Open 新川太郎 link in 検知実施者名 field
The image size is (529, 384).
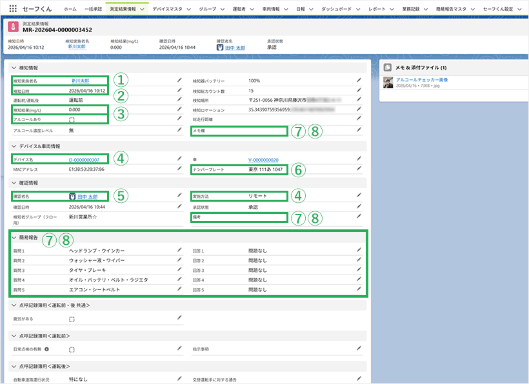tap(80, 81)
